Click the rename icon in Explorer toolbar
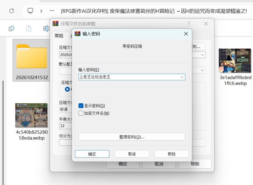 click(46, 29)
